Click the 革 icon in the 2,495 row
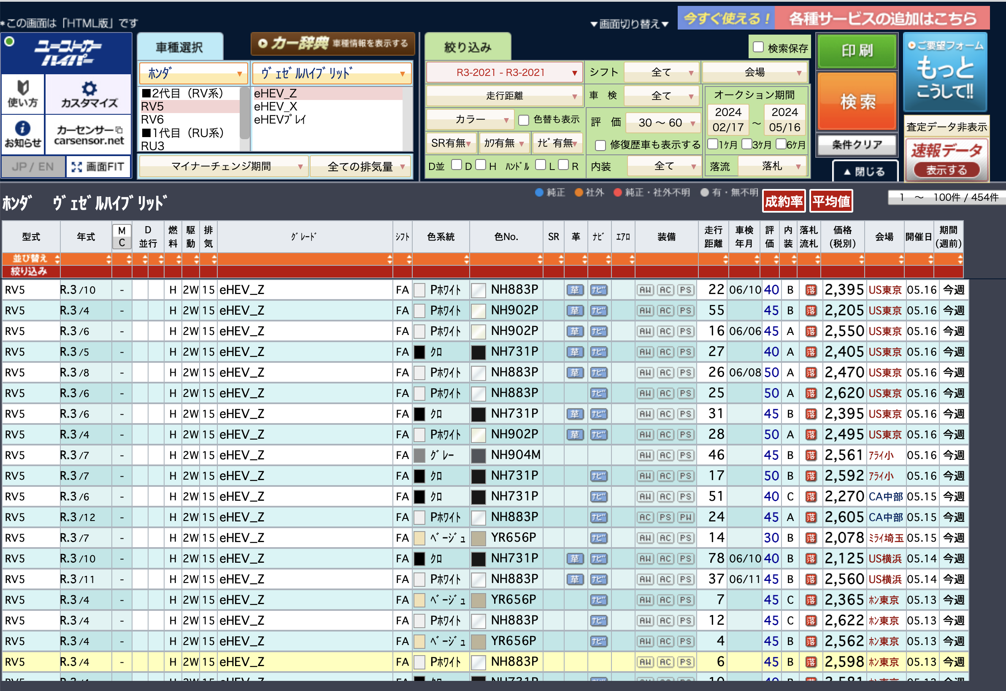Viewport: 1006px width, 691px height. coord(575,435)
